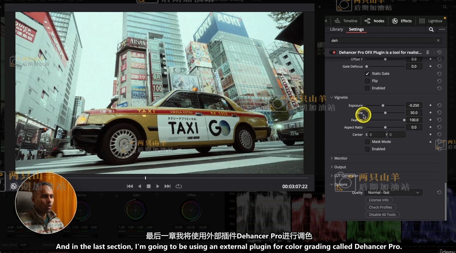Toggle loop playback in the viewer
The width and height of the screenshot is (456, 253).
coord(179,186)
